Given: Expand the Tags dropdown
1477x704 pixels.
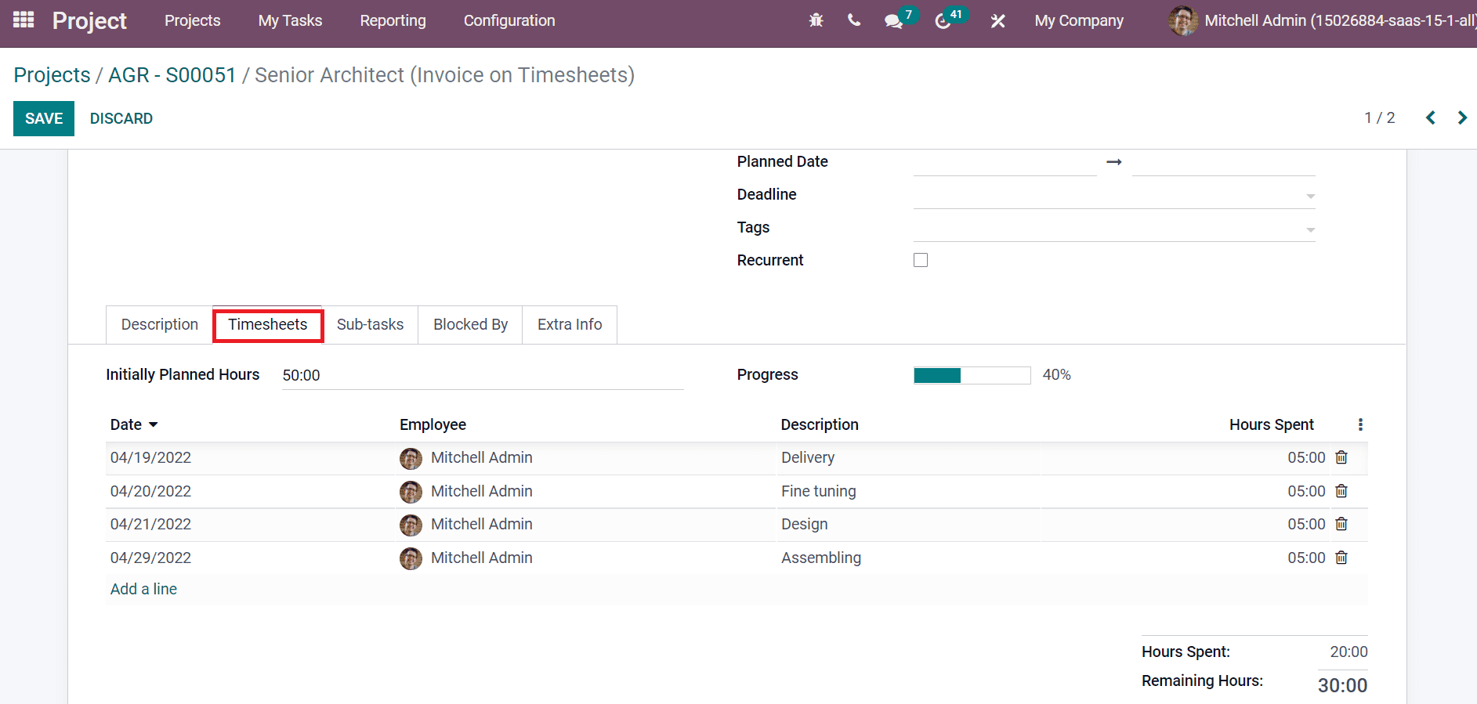Looking at the screenshot, I should click(x=1310, y=229).
